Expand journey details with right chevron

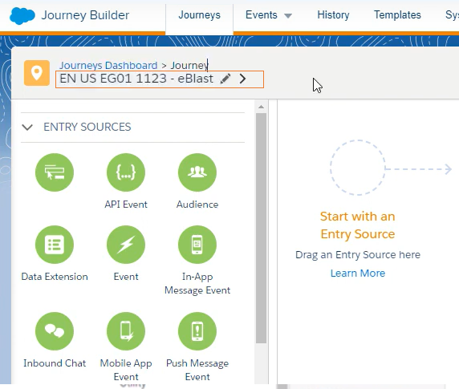click(242, 79)
